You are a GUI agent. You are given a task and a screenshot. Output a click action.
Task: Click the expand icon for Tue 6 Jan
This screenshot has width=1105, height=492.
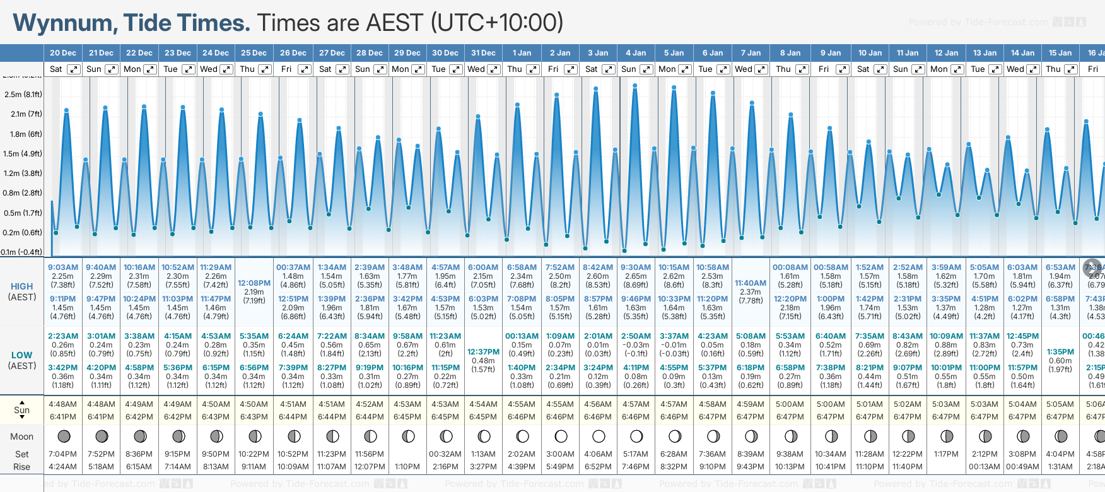pyautogui.click(x=723, y=69)
